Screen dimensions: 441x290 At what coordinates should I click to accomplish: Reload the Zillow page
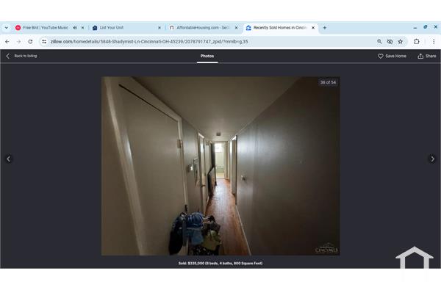30,42
